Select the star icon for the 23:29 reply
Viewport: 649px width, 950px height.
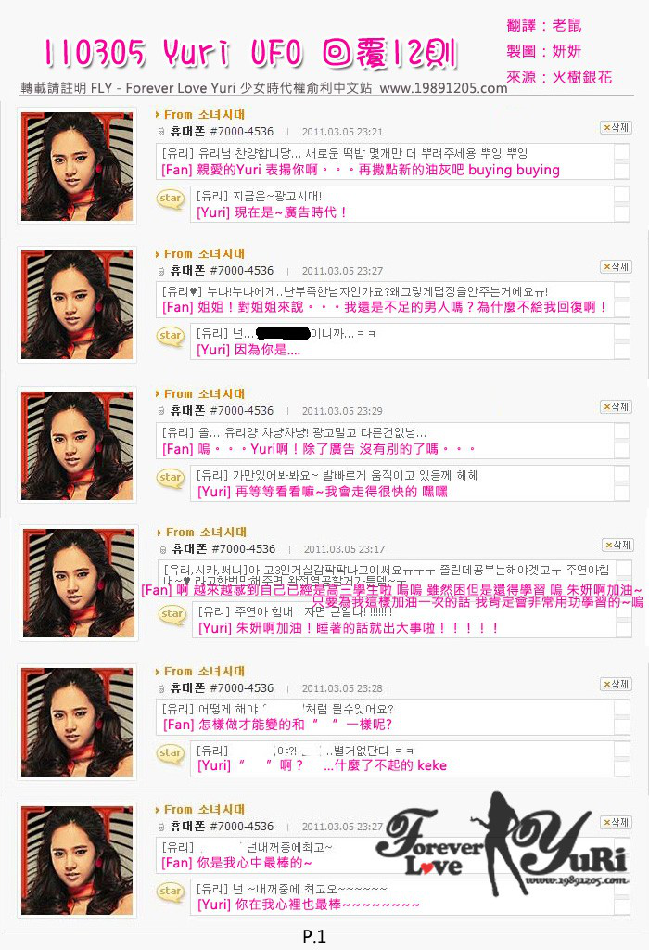[x=171, y=478]
